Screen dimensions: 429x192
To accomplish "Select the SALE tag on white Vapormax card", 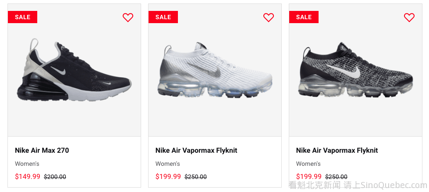I will [x=163, y=17].
